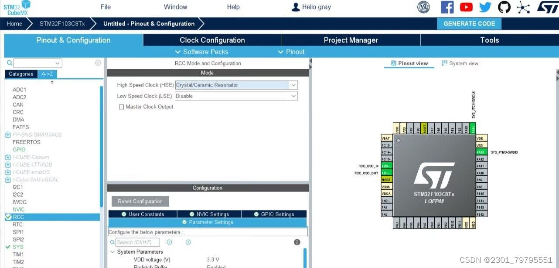Click the 10-year anniversary badge icon
The width and height of the screenshot is (559, 268).
click(x=423, y=7)
